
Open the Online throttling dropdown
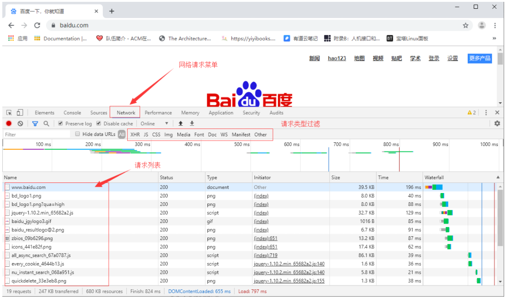154,123
